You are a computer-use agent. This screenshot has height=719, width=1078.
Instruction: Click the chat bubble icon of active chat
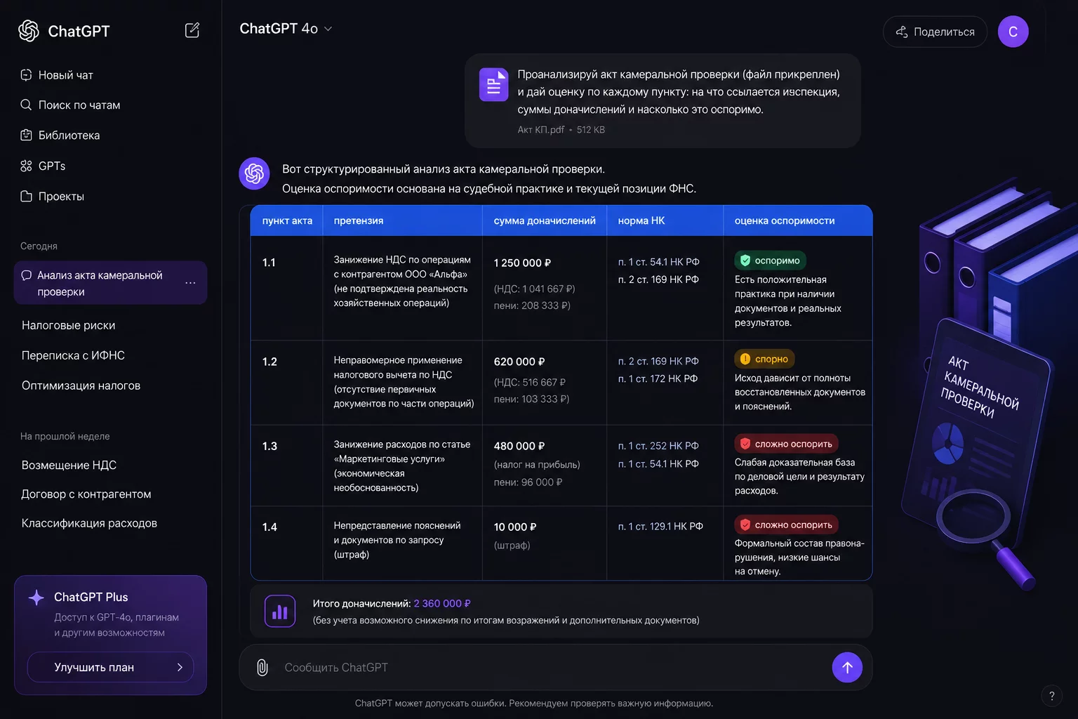[x=27, y=275]
